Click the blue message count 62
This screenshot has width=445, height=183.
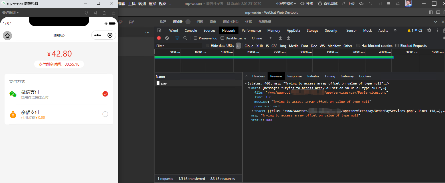pos(418,30)
